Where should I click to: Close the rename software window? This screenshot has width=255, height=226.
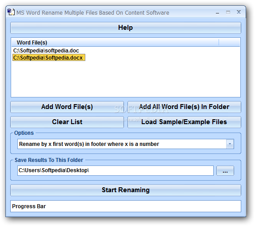(239, 12)
